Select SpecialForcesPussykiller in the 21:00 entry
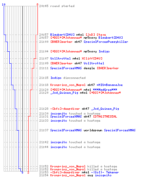 [x=106, y=42]
